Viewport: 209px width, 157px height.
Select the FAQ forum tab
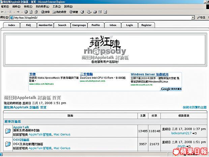tap(28, 25)
